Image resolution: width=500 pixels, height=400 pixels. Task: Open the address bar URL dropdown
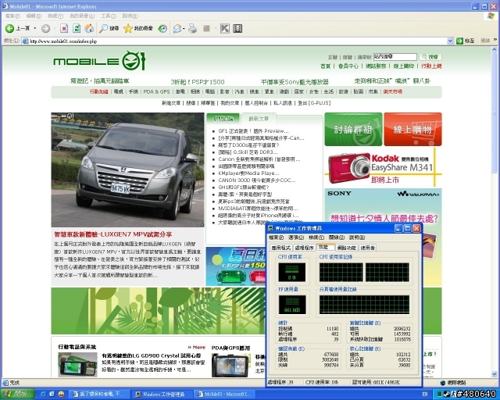point(450,41)
